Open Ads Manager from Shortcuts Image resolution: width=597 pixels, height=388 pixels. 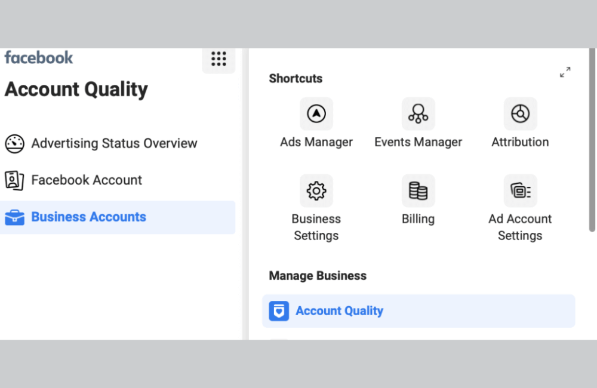[x=316, y=113]
